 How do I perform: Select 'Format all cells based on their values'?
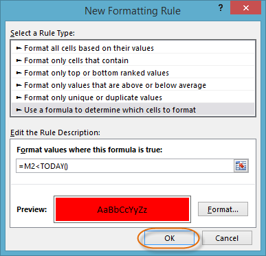(x=133, y=48)
